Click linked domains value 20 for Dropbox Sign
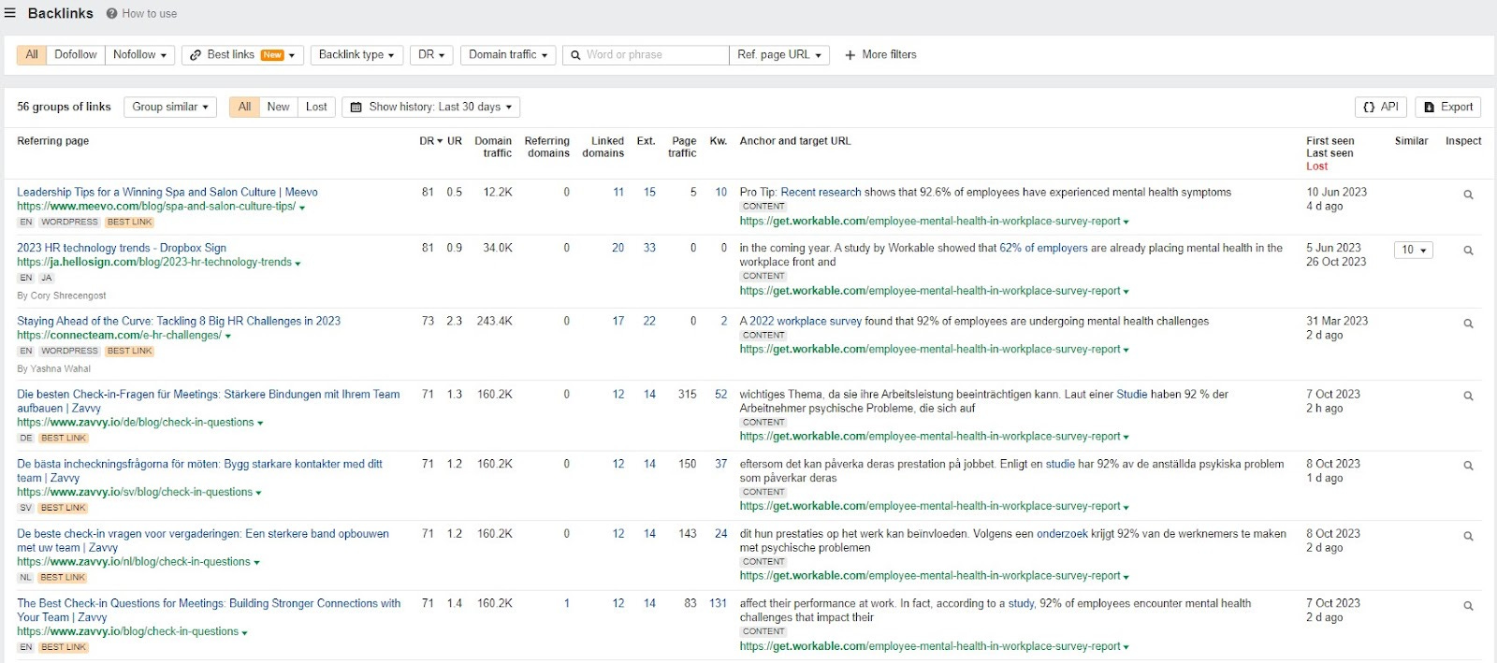The width and height of the screenshot is (1497, 663). pos(618,248)
